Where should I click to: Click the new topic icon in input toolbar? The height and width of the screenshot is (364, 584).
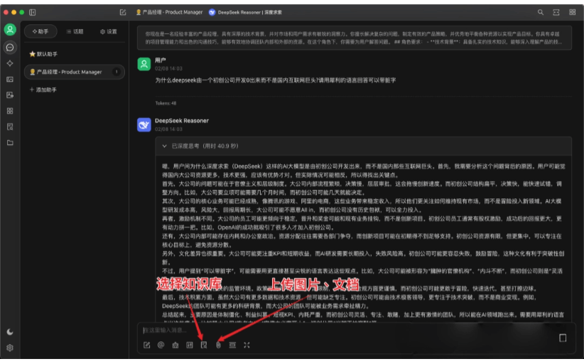click(147, 345)
